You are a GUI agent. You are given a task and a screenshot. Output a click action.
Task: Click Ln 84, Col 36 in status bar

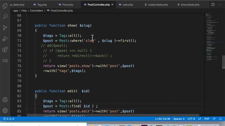tap(162, 119)
